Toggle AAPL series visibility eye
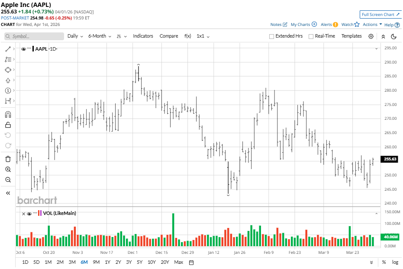The height and width of the screenshot is (269, 403). coord(23,49)
